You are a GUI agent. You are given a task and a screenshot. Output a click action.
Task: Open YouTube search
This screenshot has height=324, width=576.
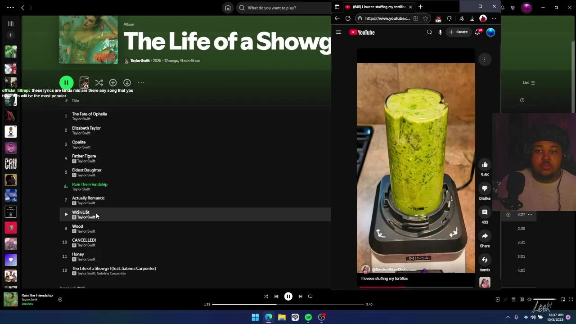[x=429, y=32]
